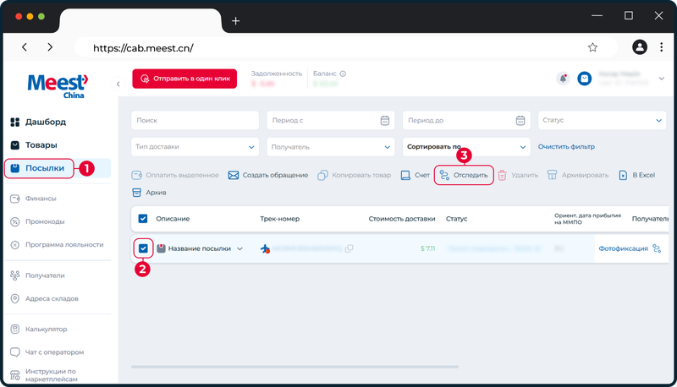
Task: Click Стоимость доставки column header
Action: (x=401, y=219)
